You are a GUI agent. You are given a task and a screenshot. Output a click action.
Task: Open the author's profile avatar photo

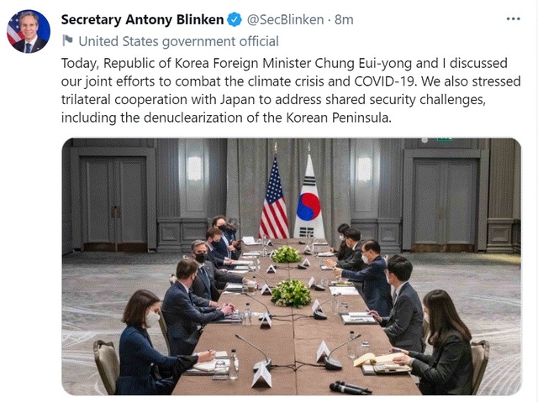[28, 31]
